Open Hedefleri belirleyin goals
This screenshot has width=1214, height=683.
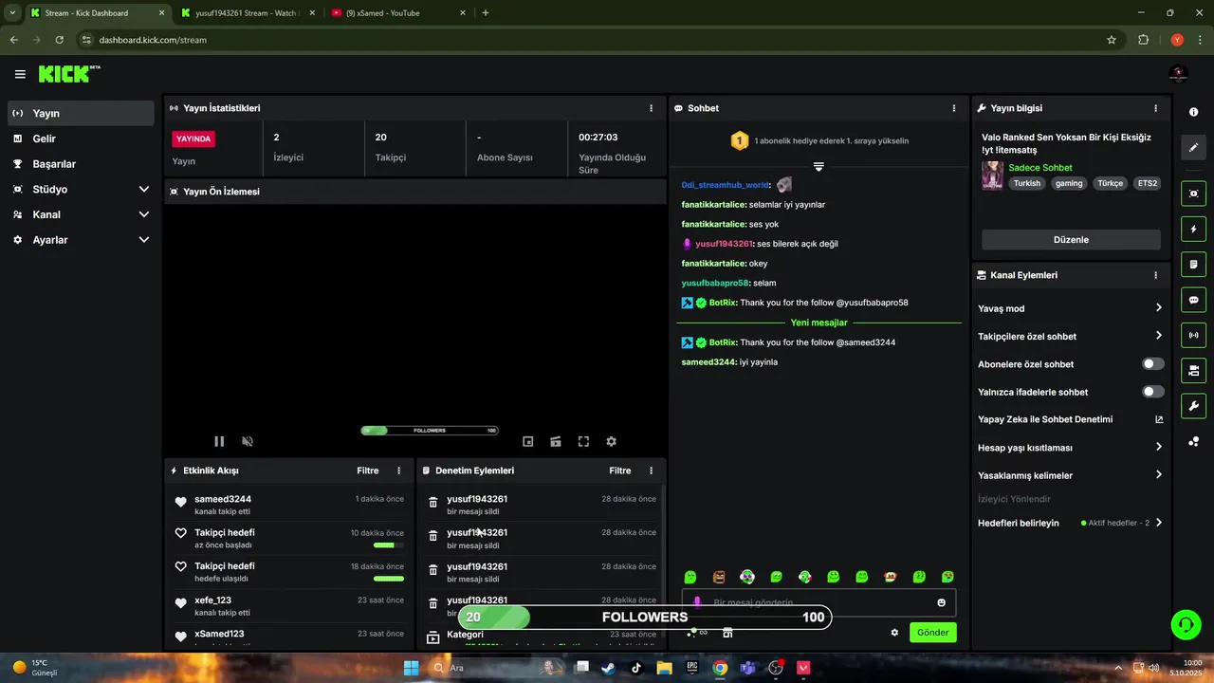click(1070, 523)
